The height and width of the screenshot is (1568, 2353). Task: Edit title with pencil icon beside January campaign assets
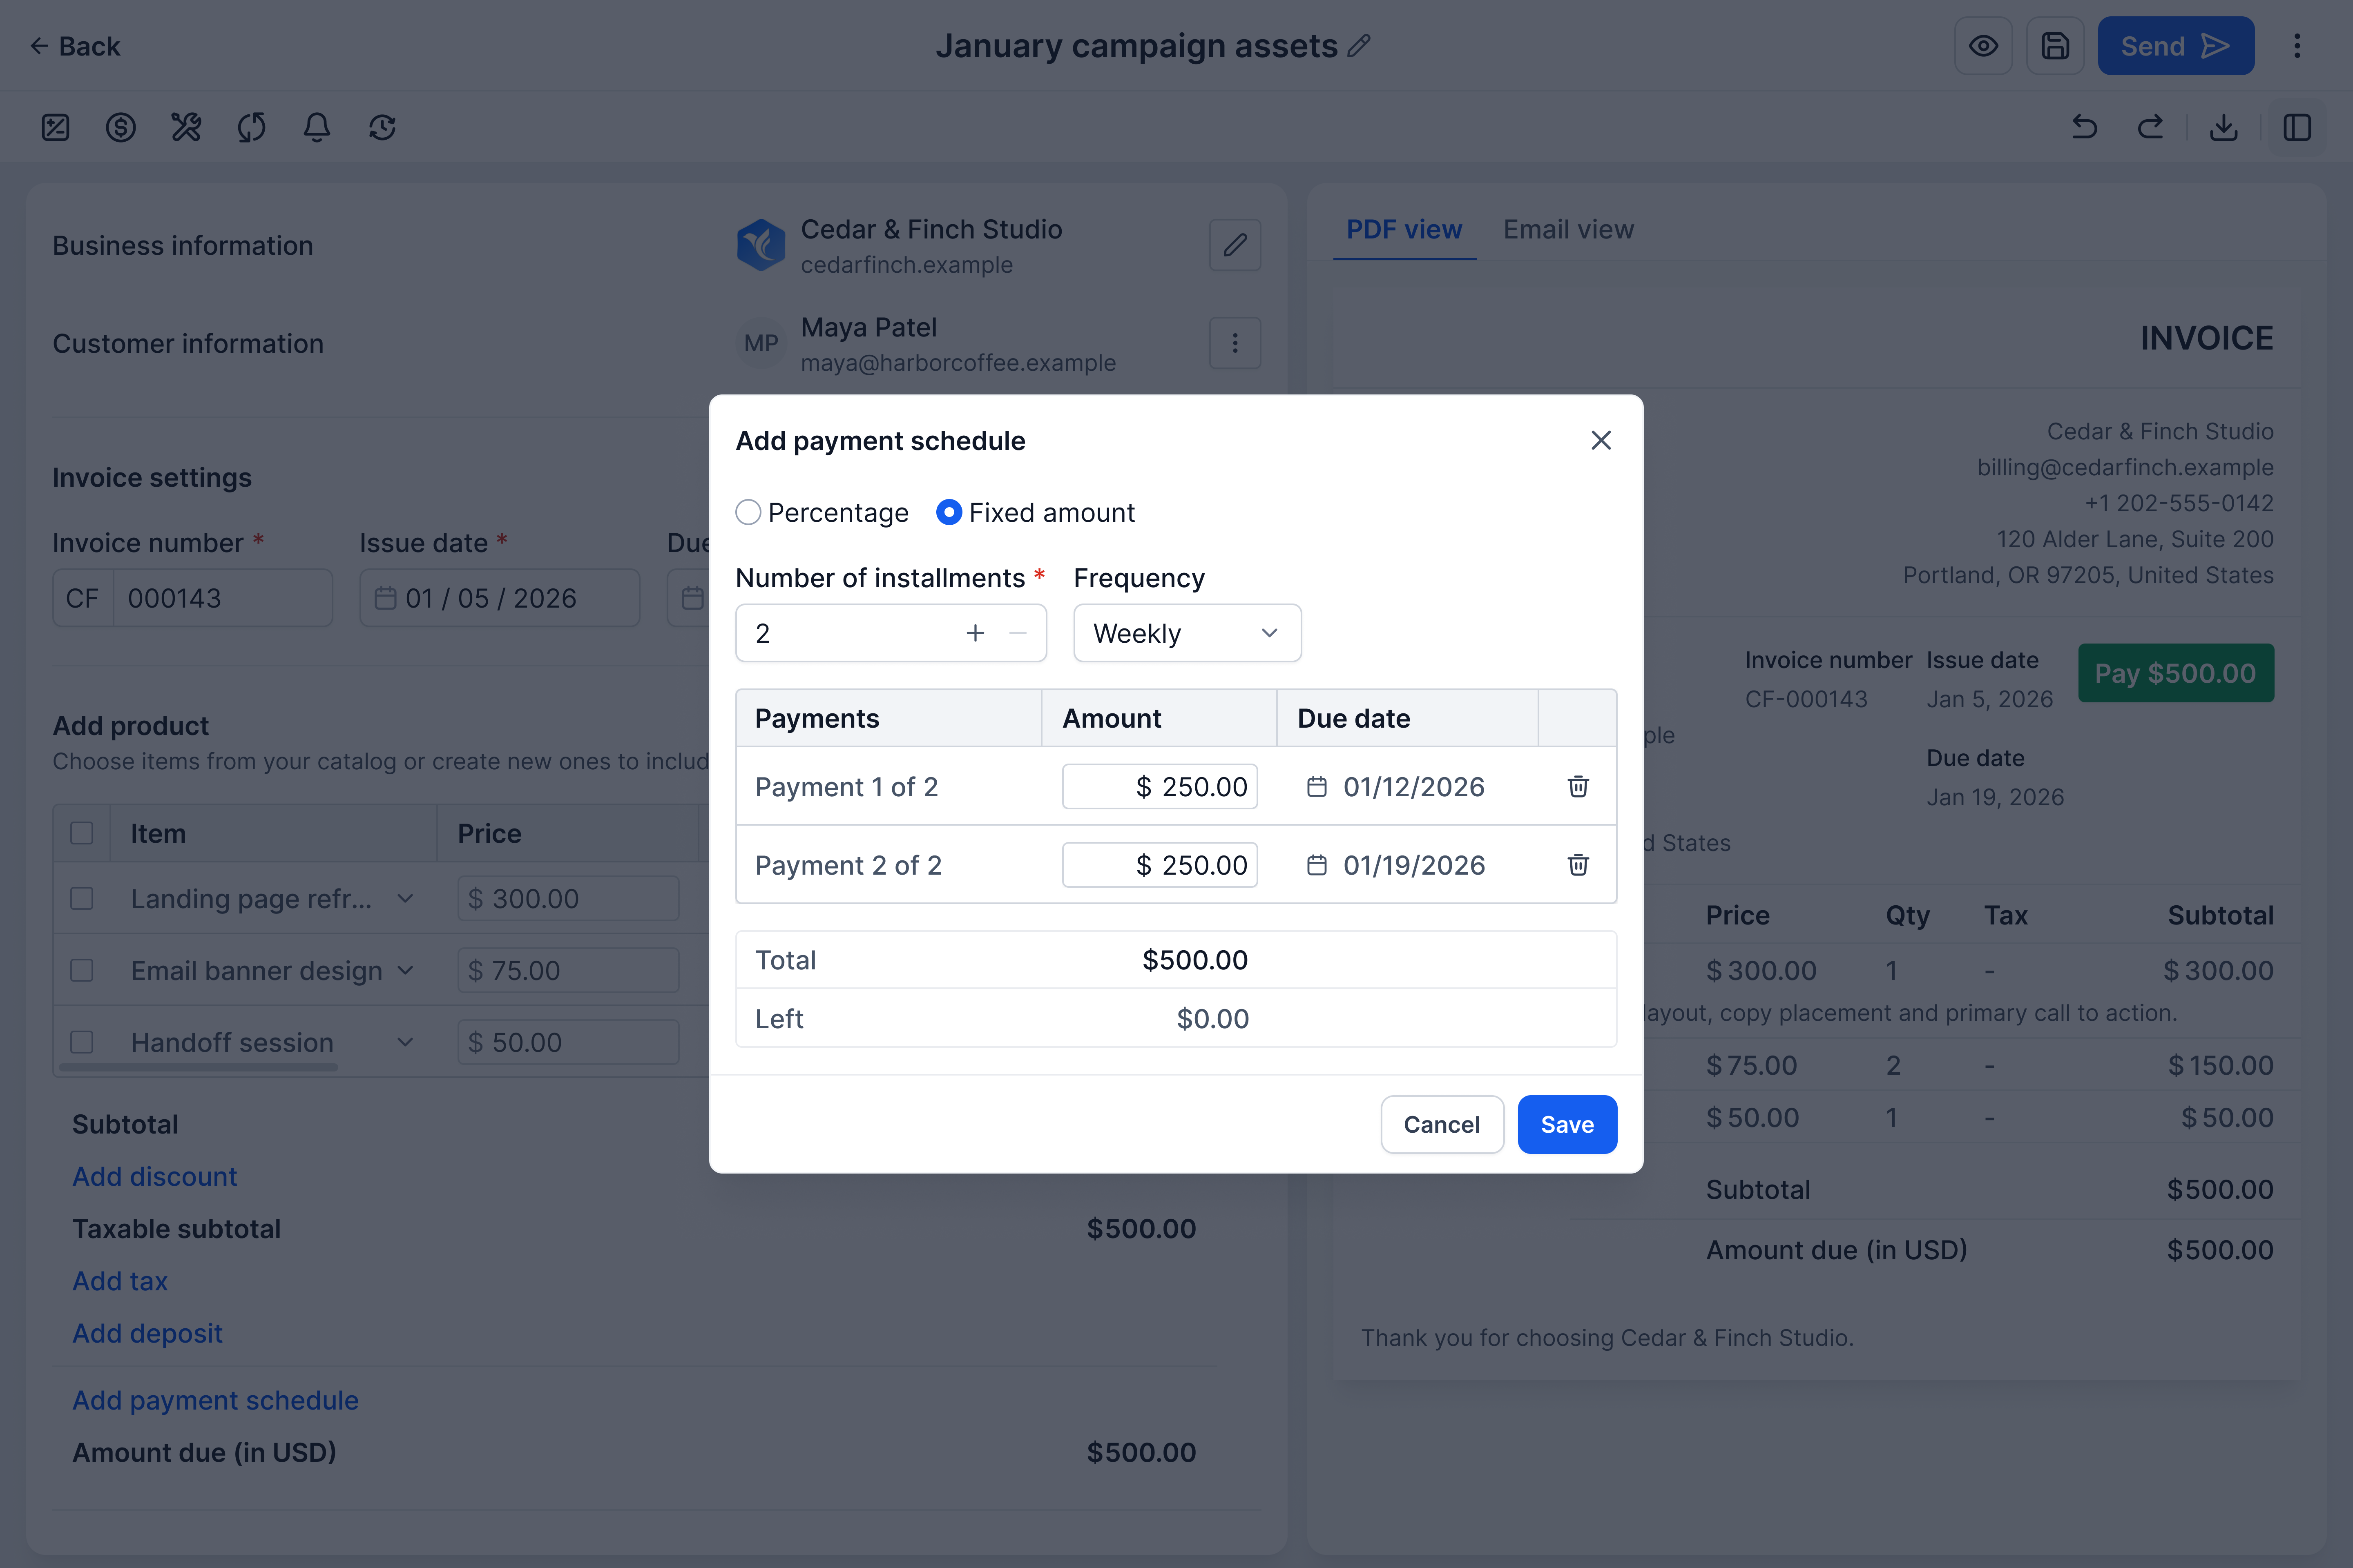coord(1359,46)
